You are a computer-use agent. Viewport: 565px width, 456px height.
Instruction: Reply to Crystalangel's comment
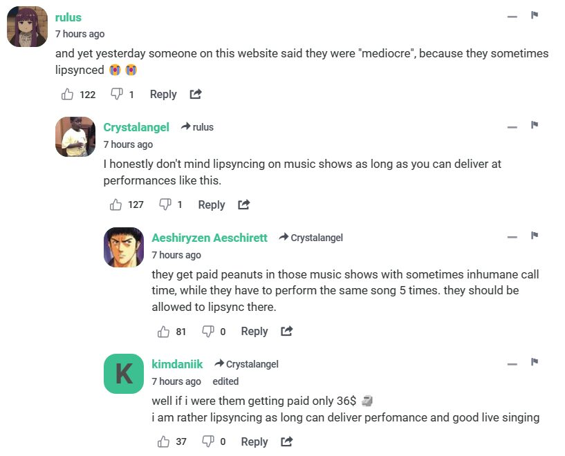coord(212,205)
